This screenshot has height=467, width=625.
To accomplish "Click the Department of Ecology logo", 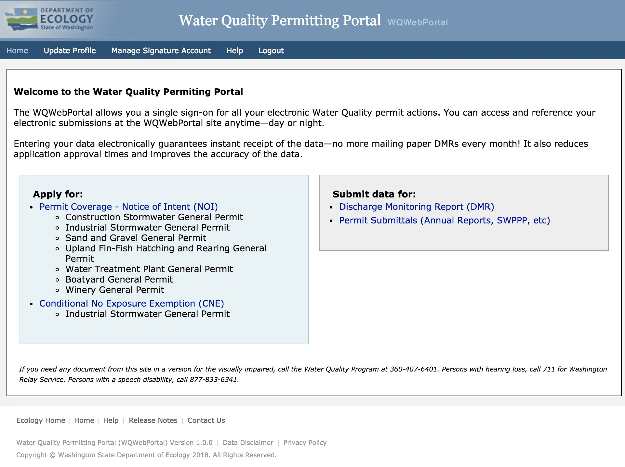I will 49,19.
